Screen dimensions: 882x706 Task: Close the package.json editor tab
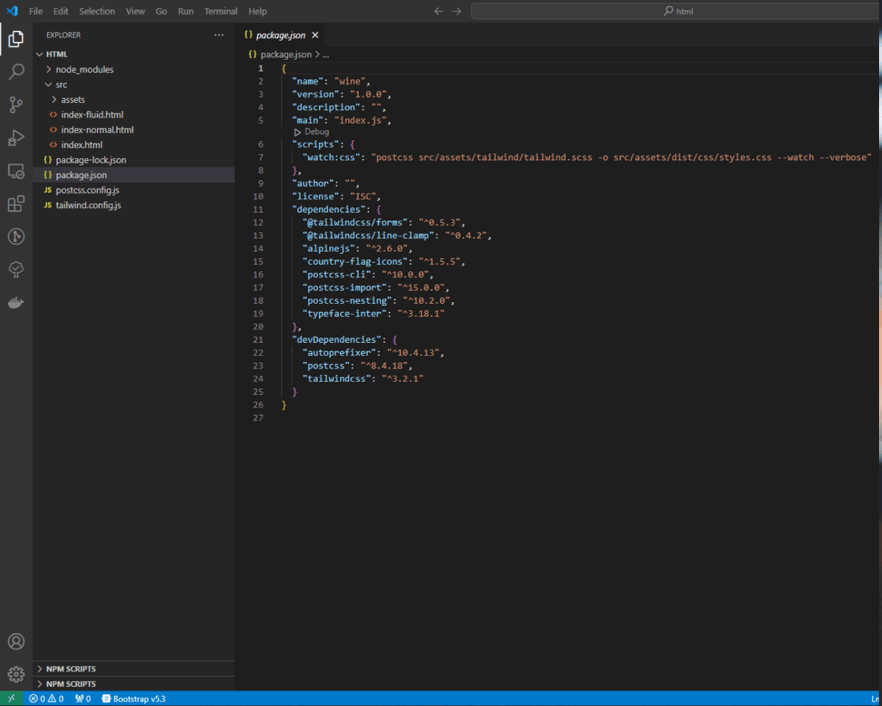pos(315,35)
